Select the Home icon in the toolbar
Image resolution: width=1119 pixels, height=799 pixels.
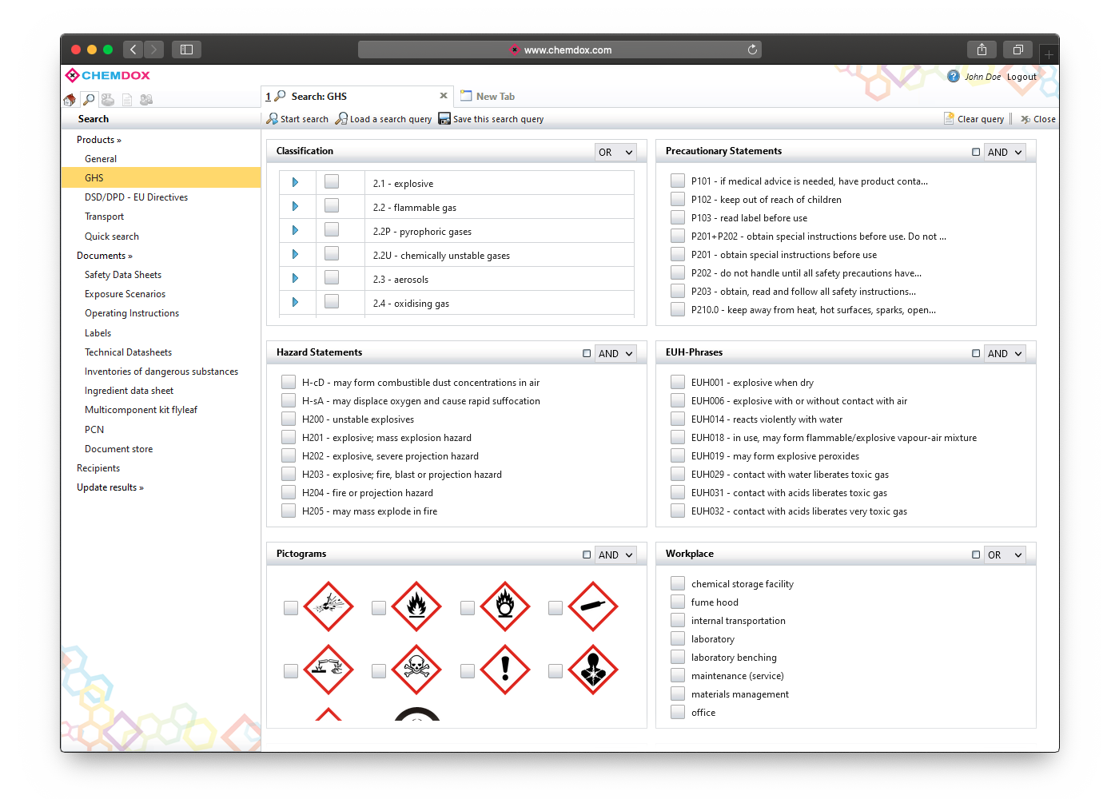pos(70,99)
